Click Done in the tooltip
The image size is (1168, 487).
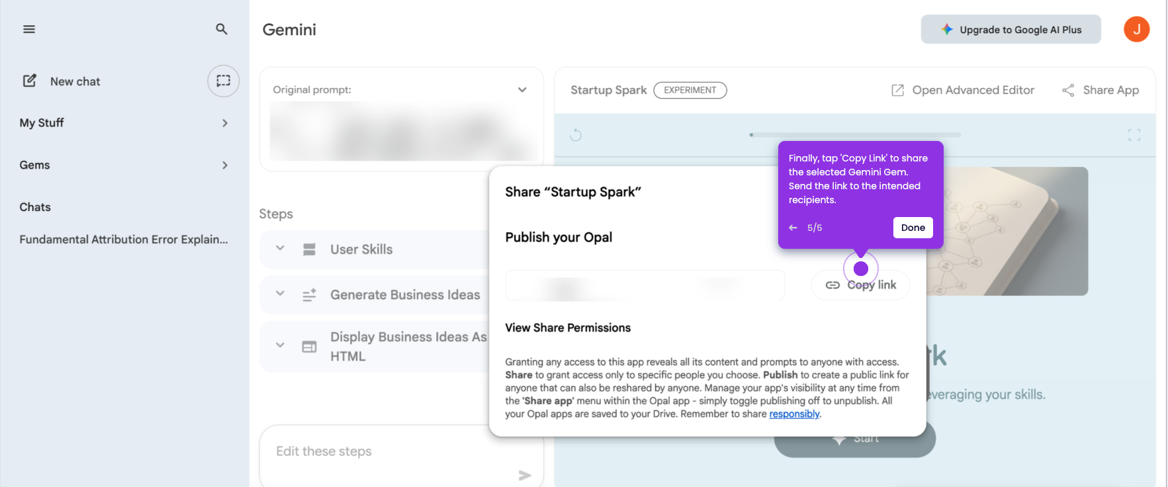click(913, 228)
